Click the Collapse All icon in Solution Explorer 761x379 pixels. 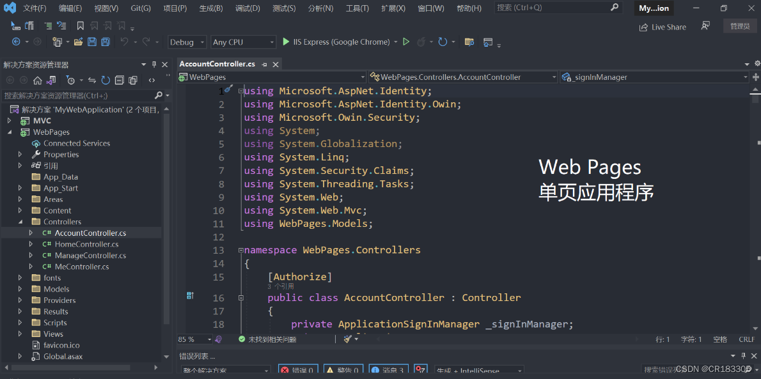pyautogui.click(x=120, y=80)
